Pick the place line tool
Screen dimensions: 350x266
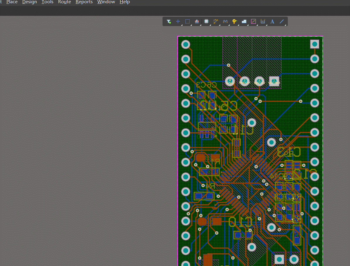282,21
